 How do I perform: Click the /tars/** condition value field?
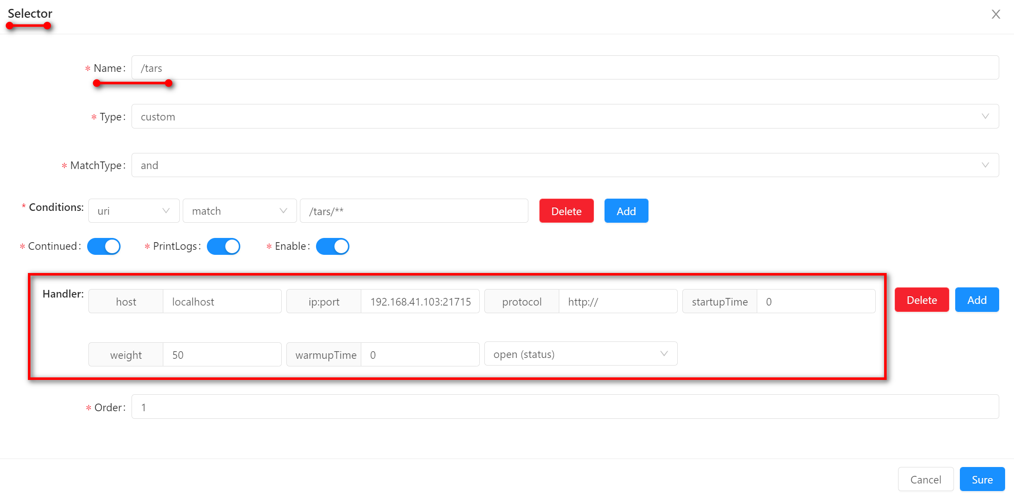click(414, 211)
